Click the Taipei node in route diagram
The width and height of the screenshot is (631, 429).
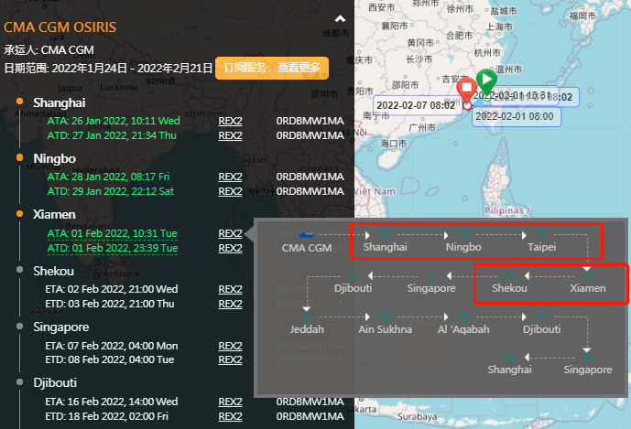(x=541, y=247)
